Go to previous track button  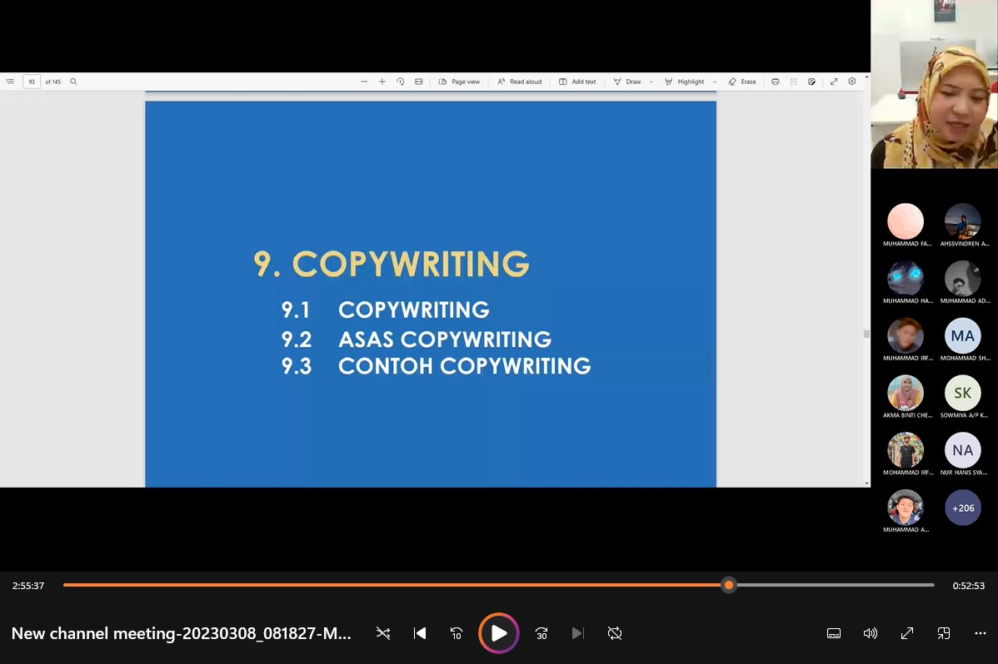[419, 633]
